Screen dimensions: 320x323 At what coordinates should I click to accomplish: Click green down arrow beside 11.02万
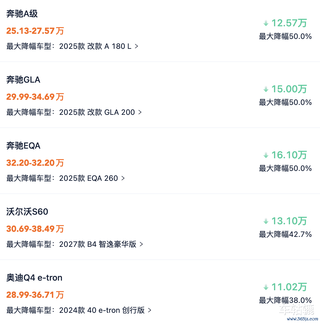pyautogui.click(x=266, y=287)
